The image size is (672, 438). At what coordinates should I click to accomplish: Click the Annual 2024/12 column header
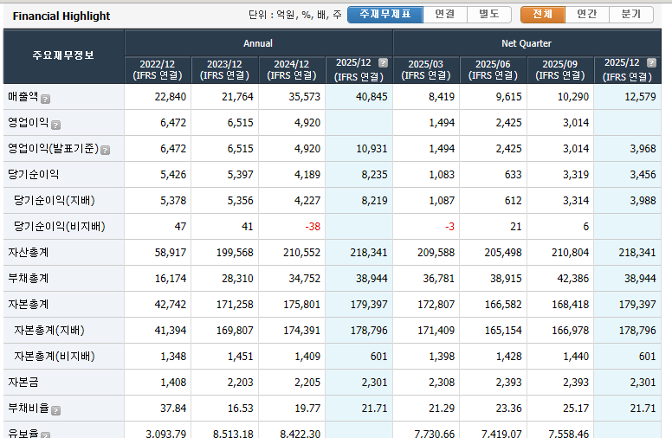(292, 70)
